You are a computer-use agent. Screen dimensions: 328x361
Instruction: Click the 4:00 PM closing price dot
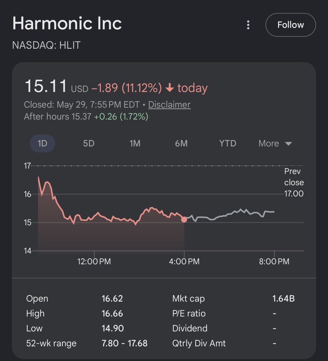click(184, 220)
